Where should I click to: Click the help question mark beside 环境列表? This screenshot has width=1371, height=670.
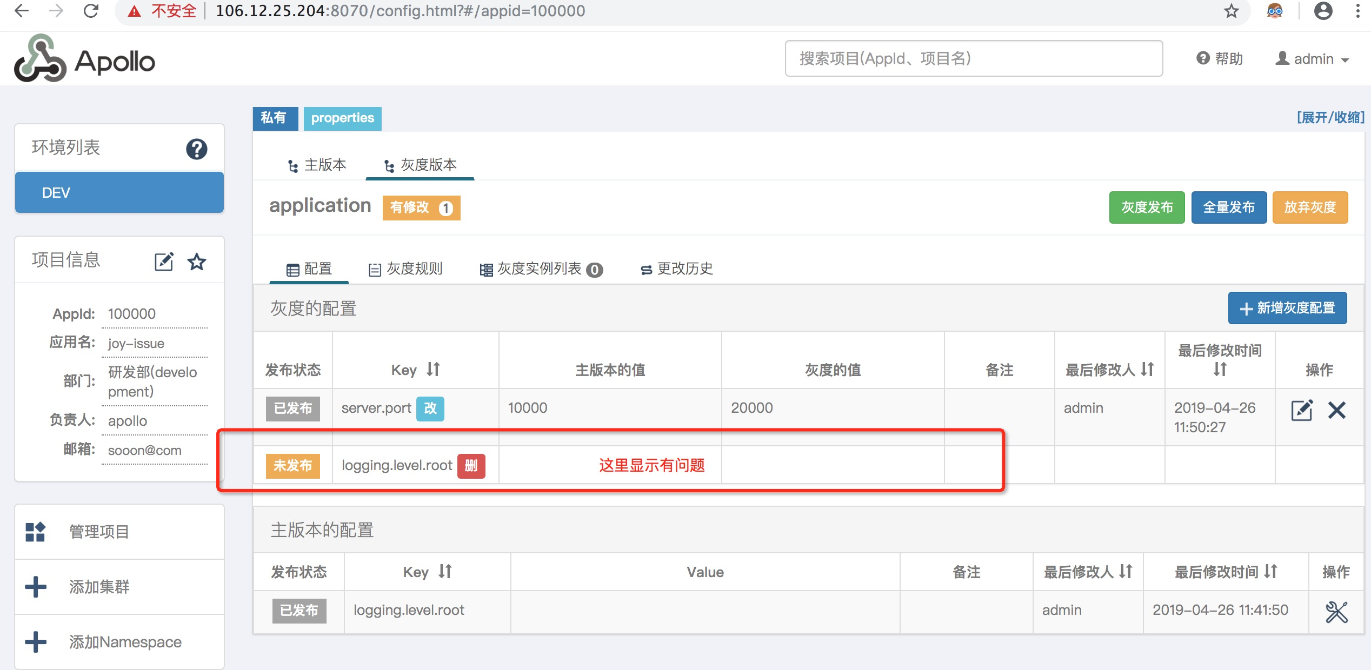(197, 148)
